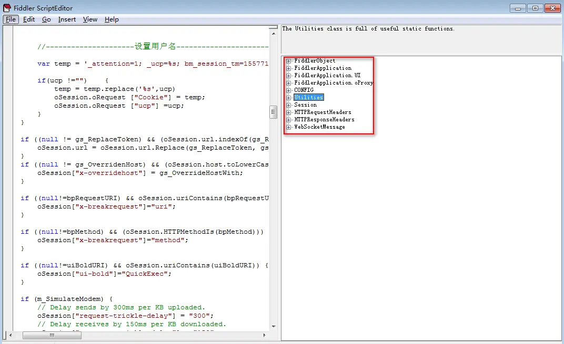Click the m_SimulateModem if statement
Viewport: 564px width, 344px height.
tap(66, 299)
